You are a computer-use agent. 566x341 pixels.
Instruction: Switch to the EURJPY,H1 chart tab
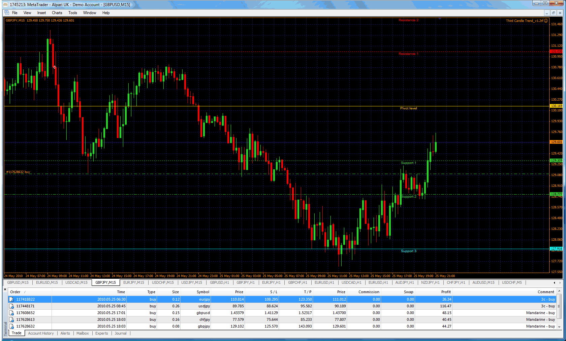click(x=271, y=282)
